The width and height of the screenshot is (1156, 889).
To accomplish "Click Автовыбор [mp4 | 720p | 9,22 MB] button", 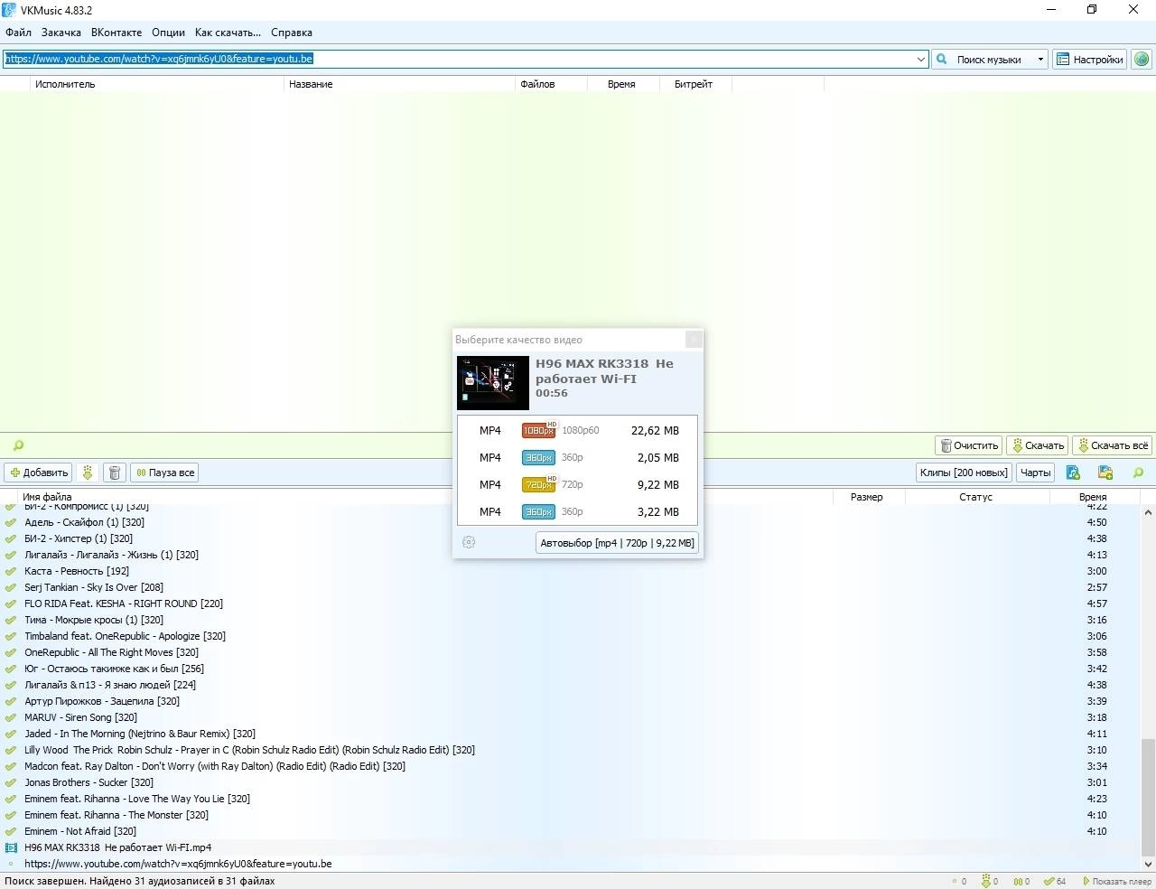I will click(x=617, y=543).
